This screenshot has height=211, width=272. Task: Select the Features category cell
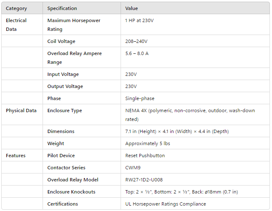click(x=16, y=156)
